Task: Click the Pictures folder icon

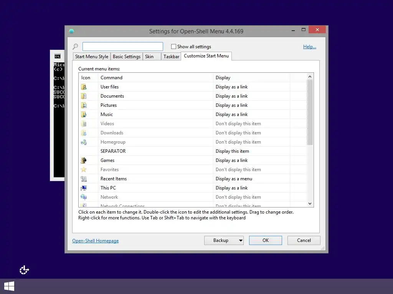Action: (x=84, y=105)
